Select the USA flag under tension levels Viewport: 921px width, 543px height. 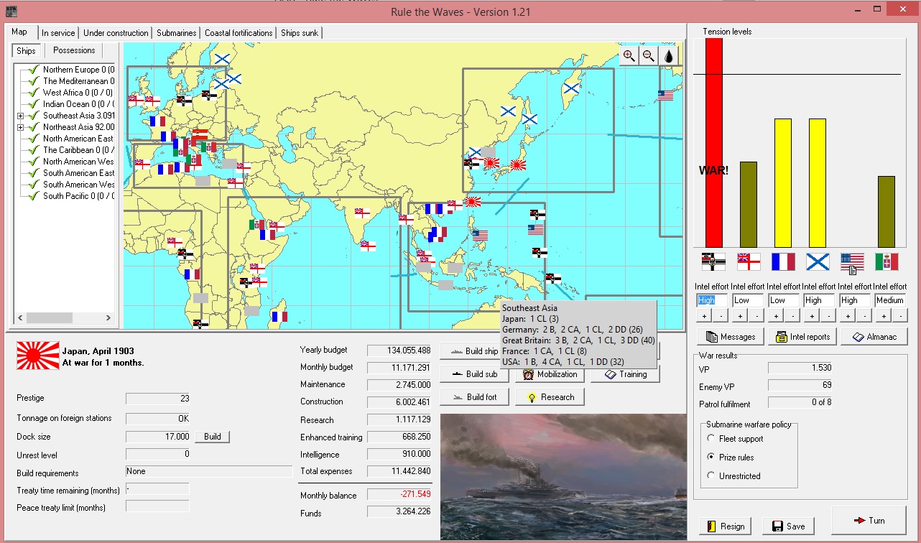[x=852, y=264]
